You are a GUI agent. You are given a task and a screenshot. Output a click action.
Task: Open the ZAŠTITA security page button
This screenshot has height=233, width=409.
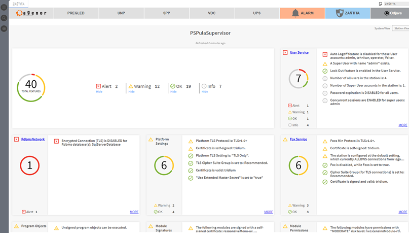(348, 13)
